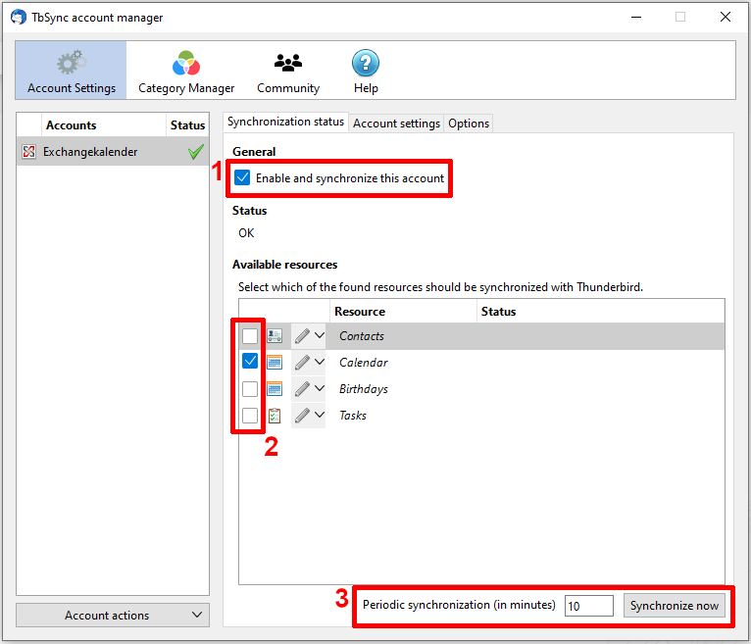
Task: Expand access mode dropdown for Calendar
Action: tap(320, 362)
